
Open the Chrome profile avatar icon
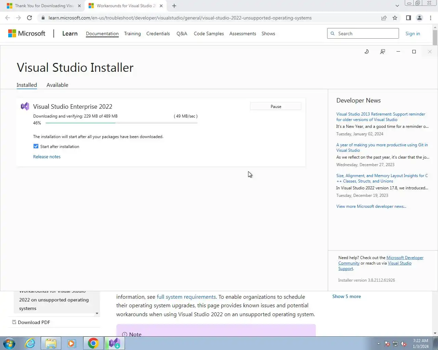(x=419, y=18)
